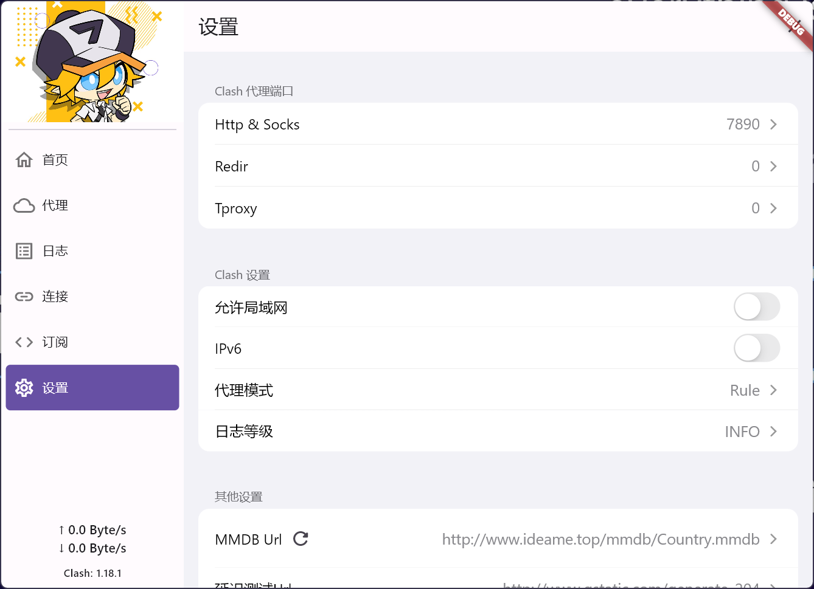The width and height of the screenshot is (814, 589).
Task: Expand the Http & Socks port chevron
Action: [774, 125]
